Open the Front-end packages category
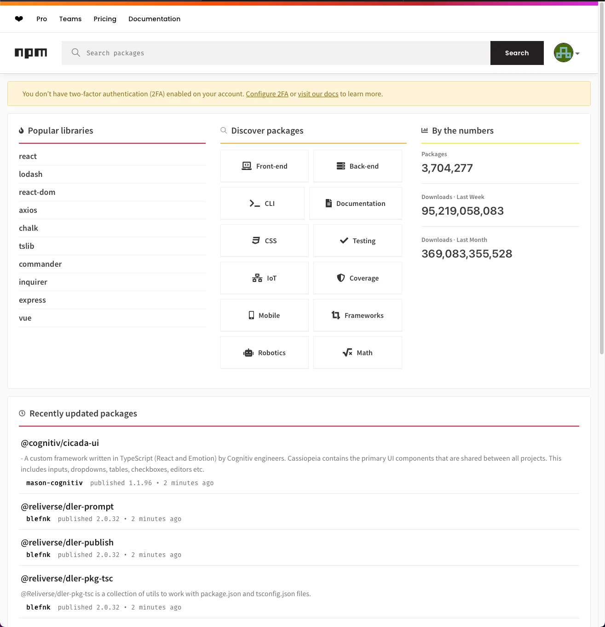 (x=265, y=166)
